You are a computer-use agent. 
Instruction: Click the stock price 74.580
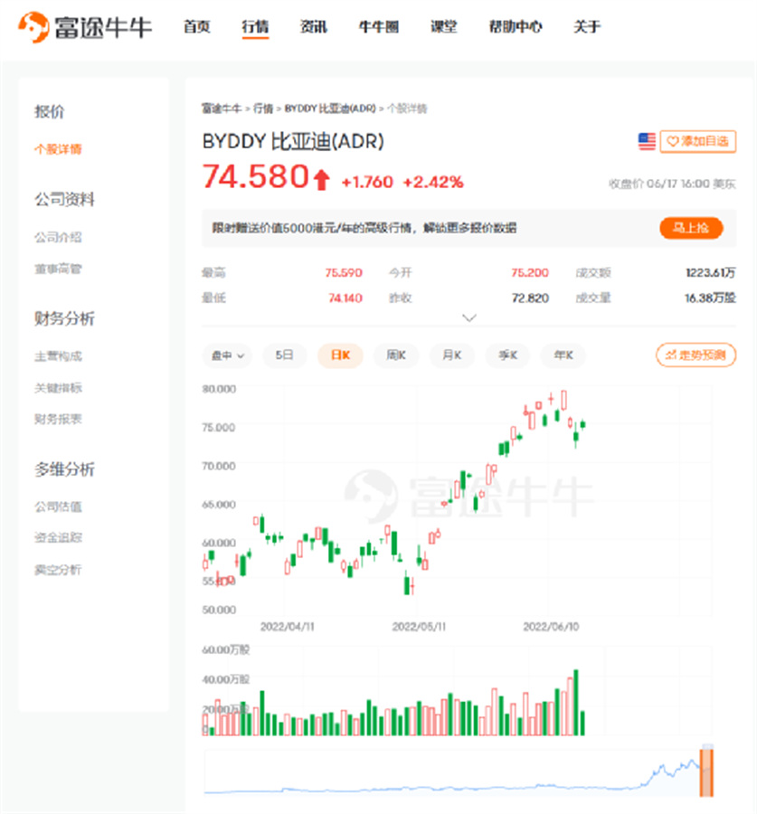(x=255, y=176)
